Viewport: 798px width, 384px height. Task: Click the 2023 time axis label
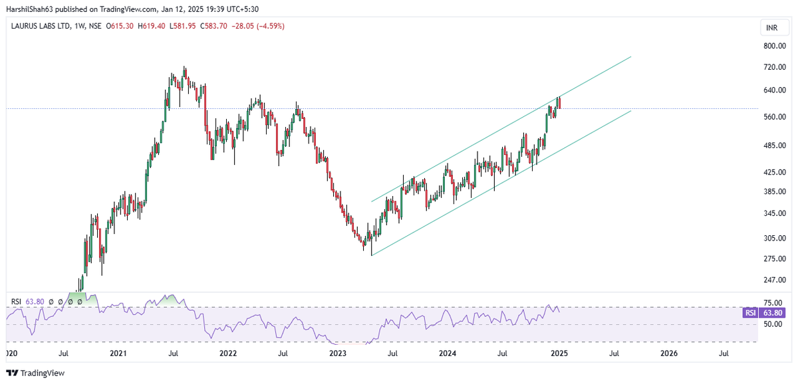click(338, 354)
